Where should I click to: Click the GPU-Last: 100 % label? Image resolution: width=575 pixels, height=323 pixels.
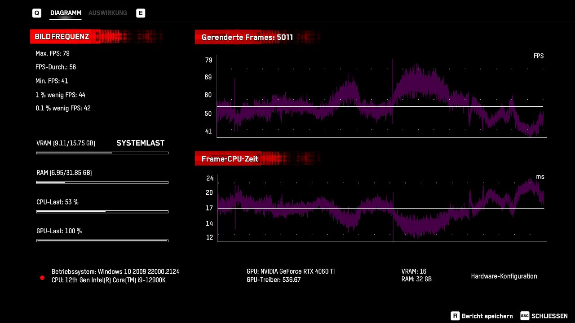[x=59, y=231]
